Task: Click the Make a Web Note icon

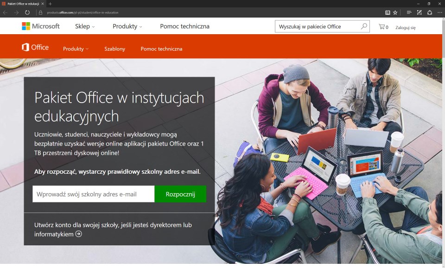Action: click(x=420, y=12)
